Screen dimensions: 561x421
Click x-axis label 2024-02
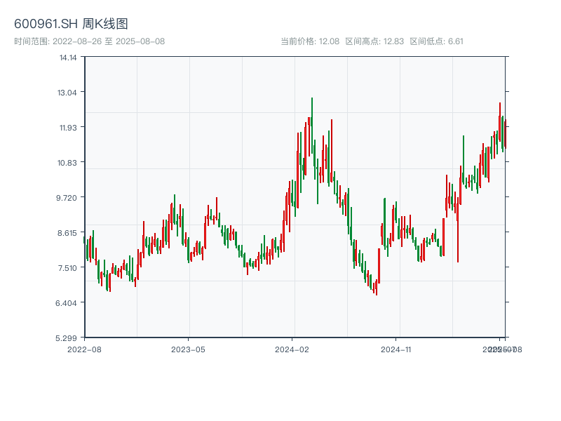[x=292, y=349]
